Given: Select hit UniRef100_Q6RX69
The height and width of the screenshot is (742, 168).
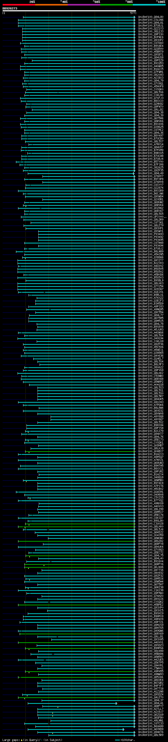Looking at the screenshot, I should tap(151, 634).
